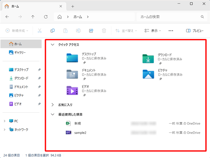The image size is (210, 158).
Task: Click the chevron after ホーム in address bar
Action: (x=88, y=17)
